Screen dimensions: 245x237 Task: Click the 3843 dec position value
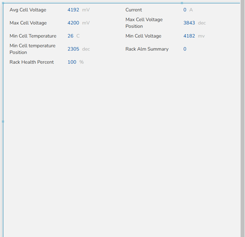[189, 23]
